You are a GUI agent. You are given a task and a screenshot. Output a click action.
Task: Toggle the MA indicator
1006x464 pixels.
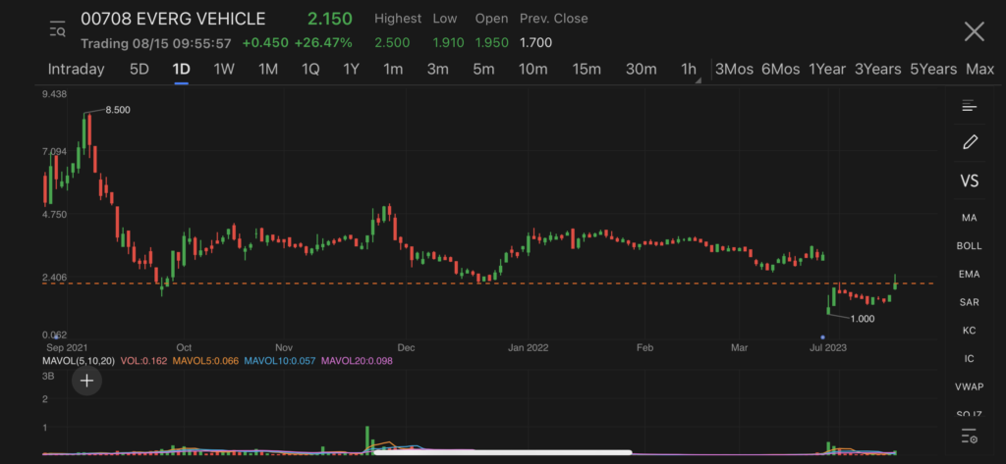coord(970,218)
